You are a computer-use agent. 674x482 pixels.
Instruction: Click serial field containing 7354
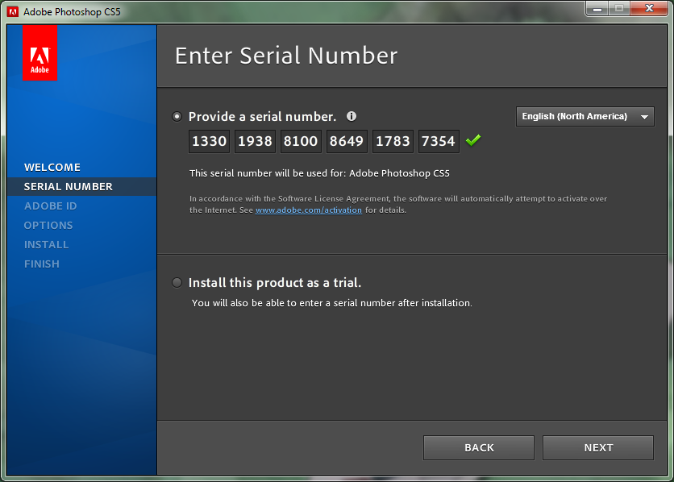tap(439, 141)
